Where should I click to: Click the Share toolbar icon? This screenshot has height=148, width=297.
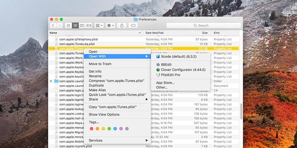pos(122,26)
